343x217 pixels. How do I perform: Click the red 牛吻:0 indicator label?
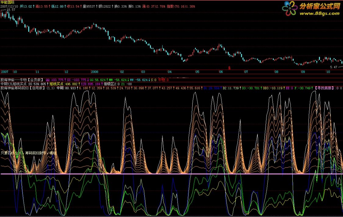163,80
